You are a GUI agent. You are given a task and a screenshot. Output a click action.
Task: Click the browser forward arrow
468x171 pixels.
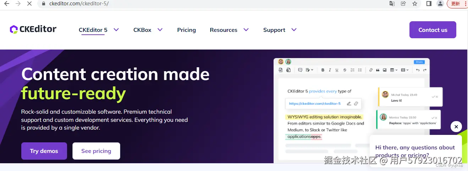click(x=18, y=4)
